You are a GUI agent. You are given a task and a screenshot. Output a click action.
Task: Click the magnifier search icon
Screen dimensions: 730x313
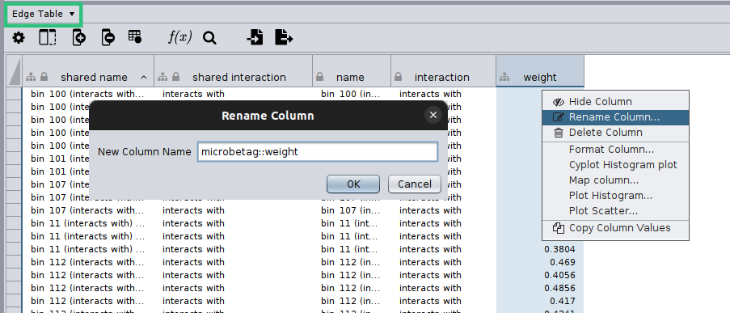point(209,38)
